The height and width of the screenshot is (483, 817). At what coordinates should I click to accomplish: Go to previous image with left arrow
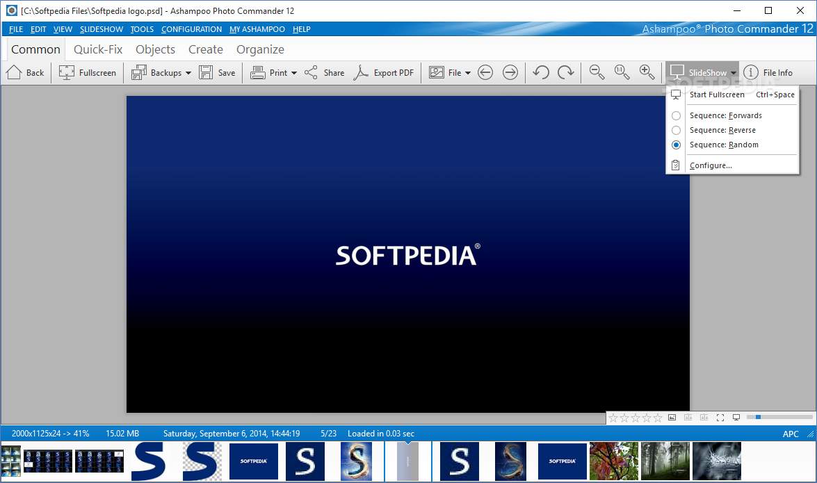pyautogui.click(x=485, y=72)
